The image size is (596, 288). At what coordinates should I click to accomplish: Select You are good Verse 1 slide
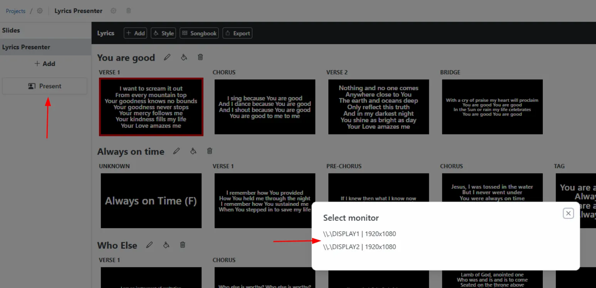(x=151, y=107)
